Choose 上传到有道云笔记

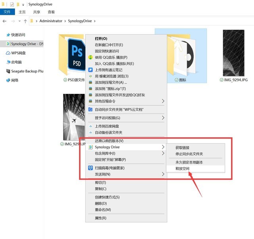pos(126,70)
